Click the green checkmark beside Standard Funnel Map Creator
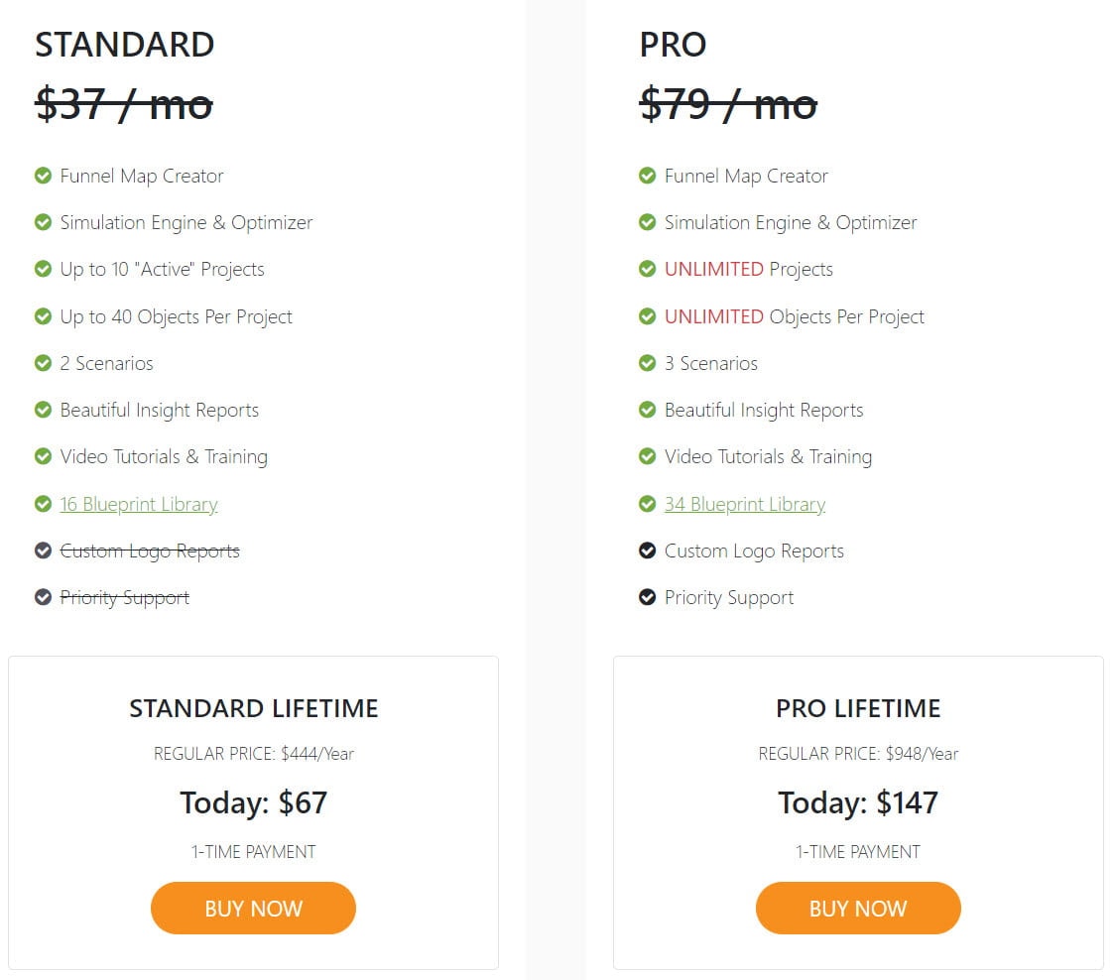This screenshot has width=1115, height=980. tap(44, 175)
